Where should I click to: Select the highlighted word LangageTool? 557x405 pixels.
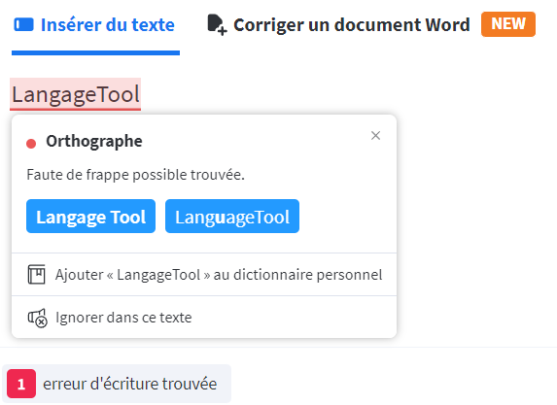pos(75,94)
